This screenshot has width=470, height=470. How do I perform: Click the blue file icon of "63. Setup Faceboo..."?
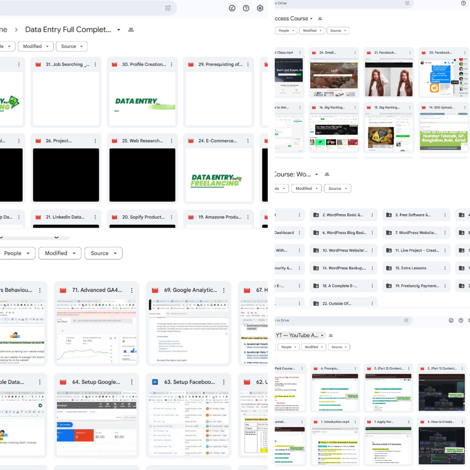(x=155, y=382)
